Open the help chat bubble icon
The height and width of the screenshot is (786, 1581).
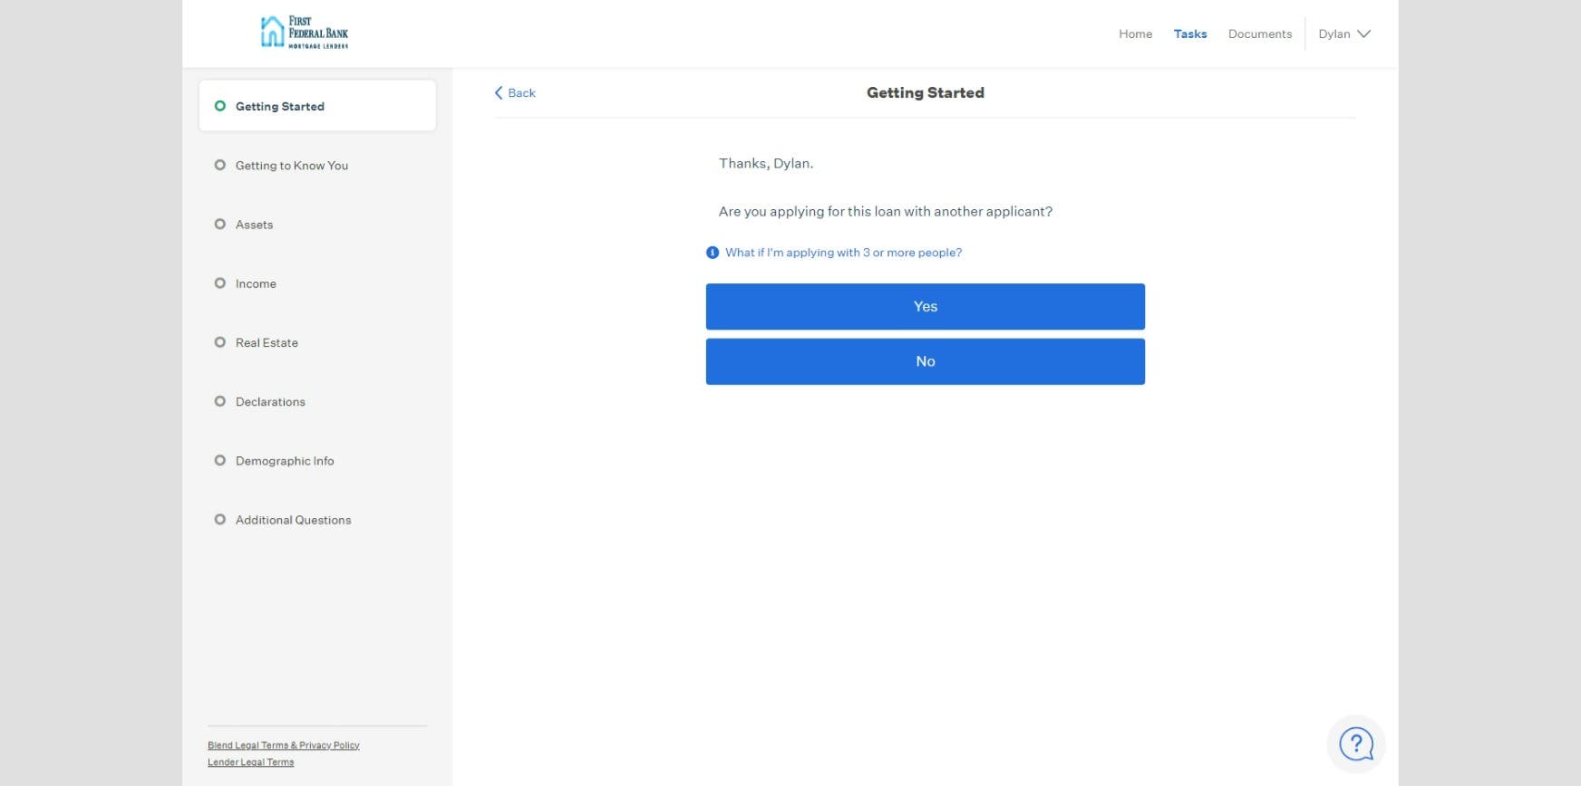click(1355, 744)
